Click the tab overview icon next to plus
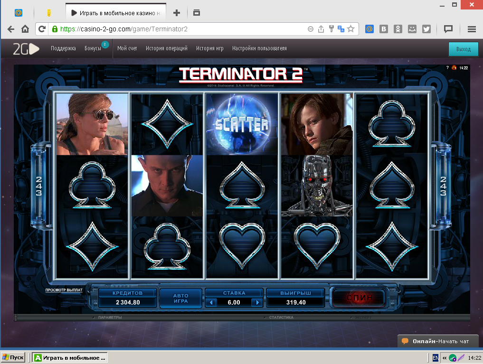 click(x=197, y=13)
